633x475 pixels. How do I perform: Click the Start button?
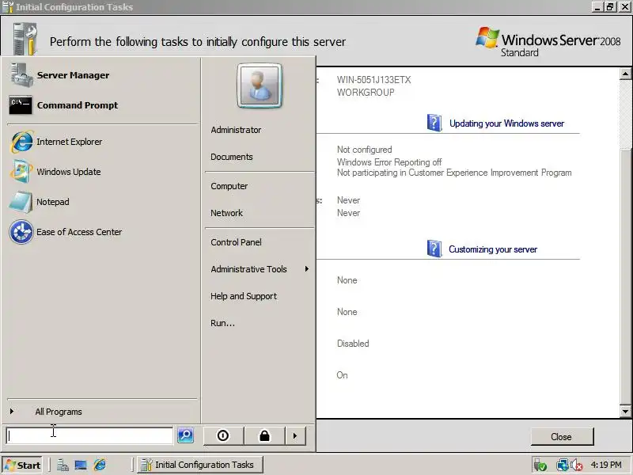tap(23, 465)
